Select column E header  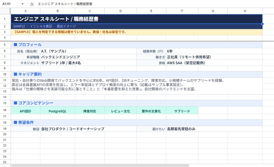point(151,11)
